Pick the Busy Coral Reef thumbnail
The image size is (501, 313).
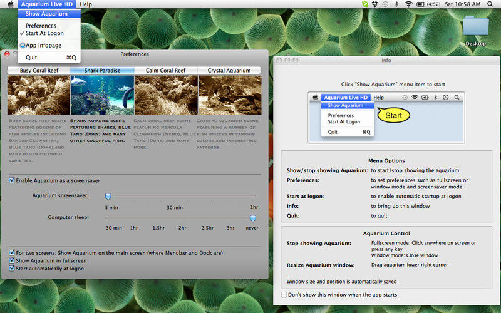tap(39, 95)
